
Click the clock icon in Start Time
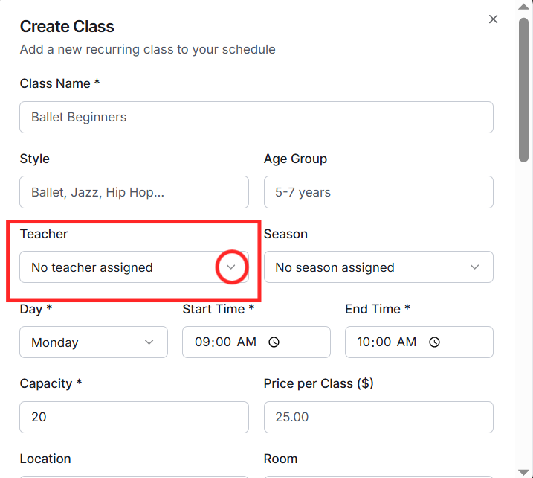click(x=274, y=342)
